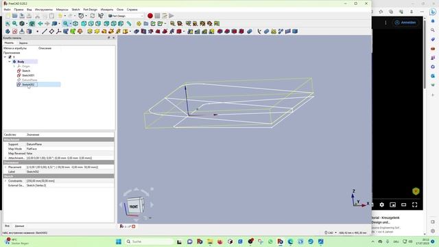Screen dimensions: 439x247
Task: Click the taskbar Suche search box
Action: (x=149, y=242)
